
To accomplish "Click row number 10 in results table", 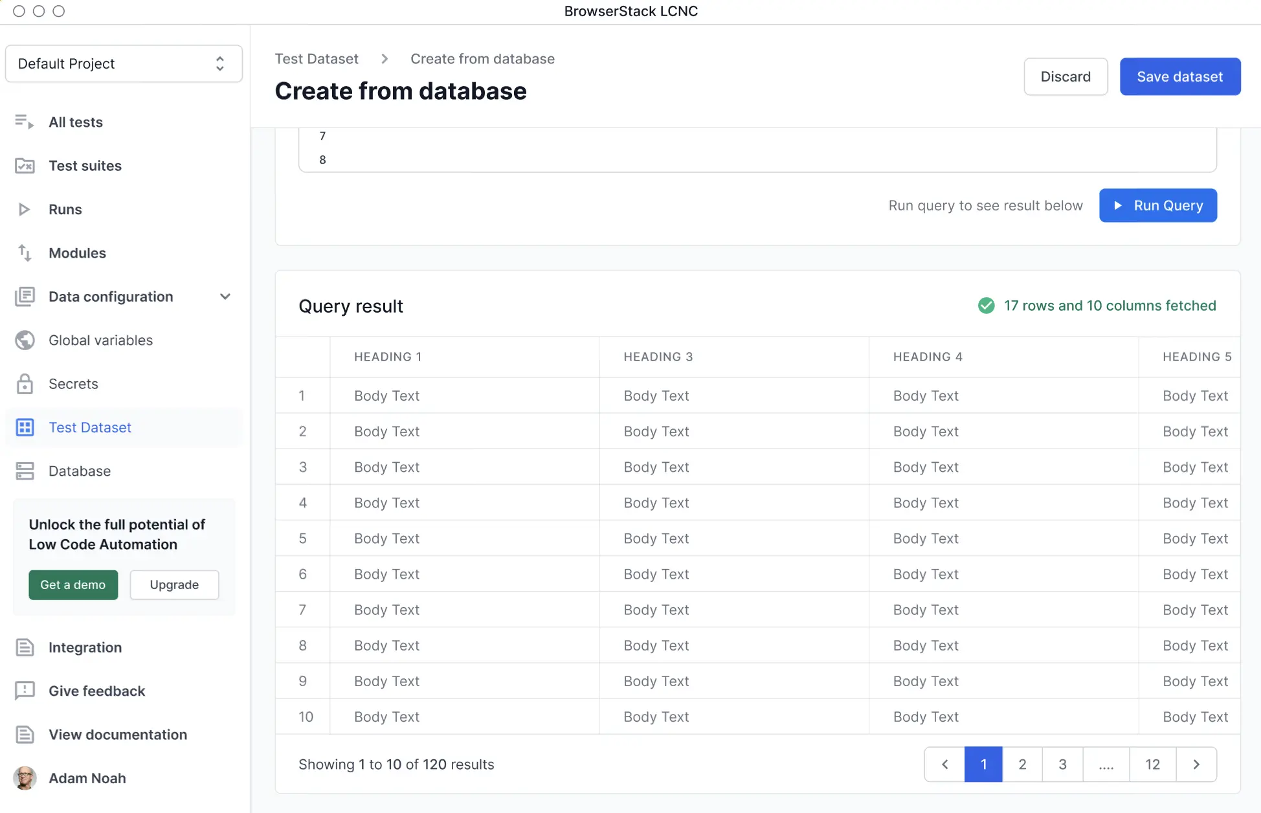I will pos(306,717).
